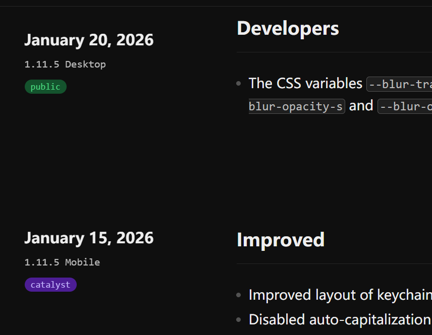The width and height of the screenshot is (432, 335).
Task: Select the purple catalyst badge
Action: pyautogui.click(x=50, y=285)
